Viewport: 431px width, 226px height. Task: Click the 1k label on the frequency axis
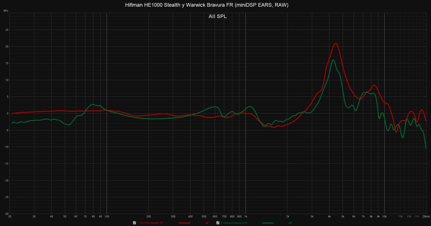pyautogui.click(x=246, y=216)
